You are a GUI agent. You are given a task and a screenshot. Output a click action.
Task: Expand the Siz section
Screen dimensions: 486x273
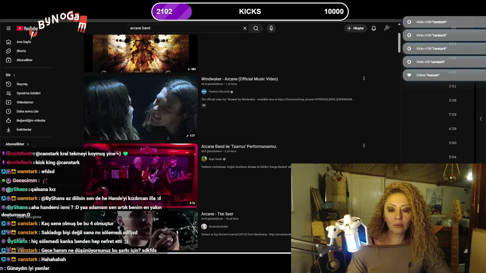(x=10, y=75)
